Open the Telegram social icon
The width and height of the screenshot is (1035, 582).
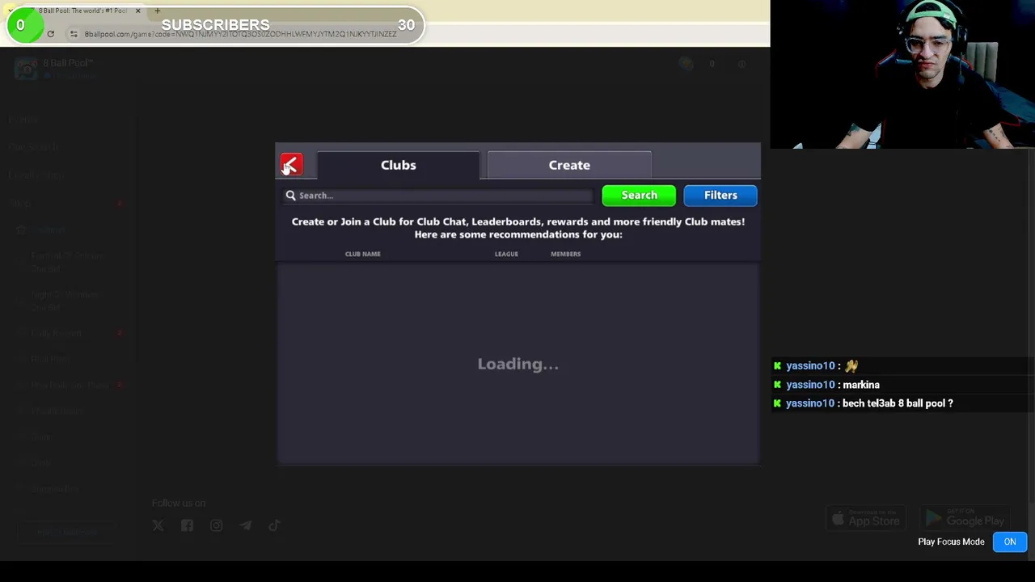[x=245, y=525]
